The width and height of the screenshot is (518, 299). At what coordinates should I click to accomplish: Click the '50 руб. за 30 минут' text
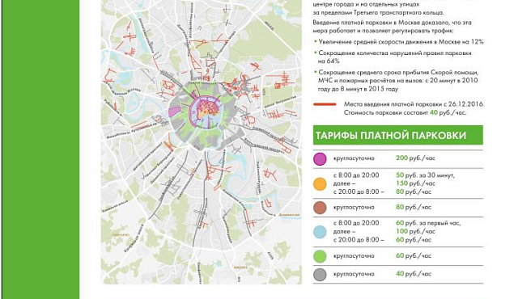[x=425, y=175]
